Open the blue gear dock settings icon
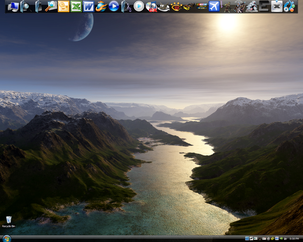Viewport: 303px width, 242px height. [289, 6]
